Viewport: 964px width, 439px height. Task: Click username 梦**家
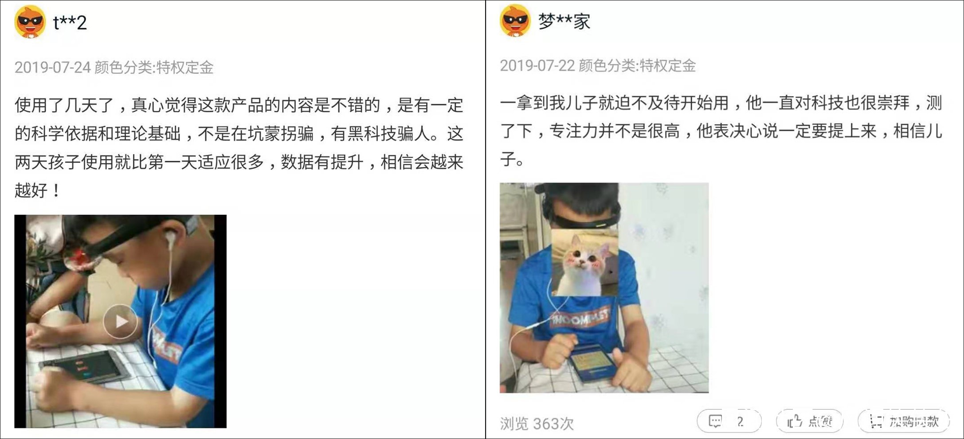click(x=564, y=21)
